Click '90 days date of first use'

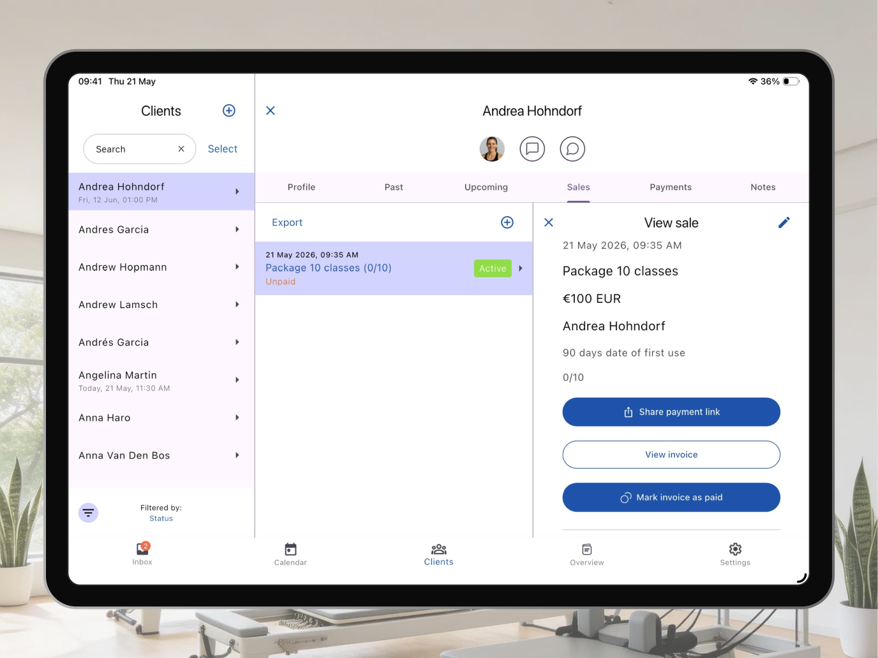pos(624,353)
